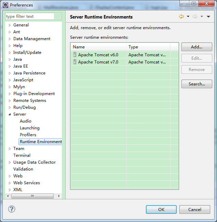This screenshot has height=222, width=217.
Task: Expand the Ant tree node
Action: (10, 32)
